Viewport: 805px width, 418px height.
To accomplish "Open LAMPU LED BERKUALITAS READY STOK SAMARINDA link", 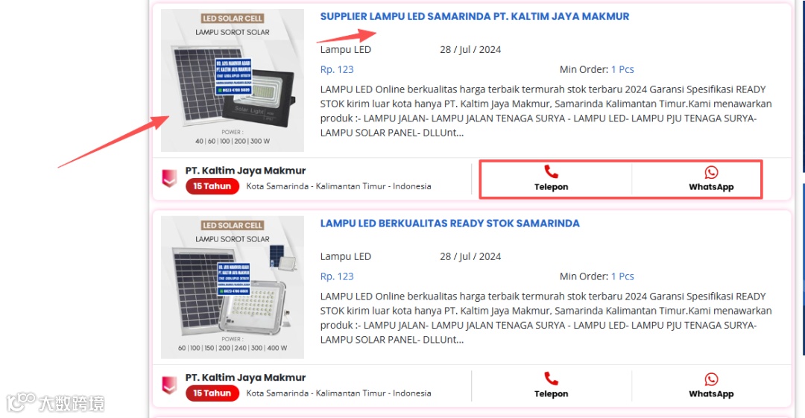I will pyautogui.click(x=449, y=224).
